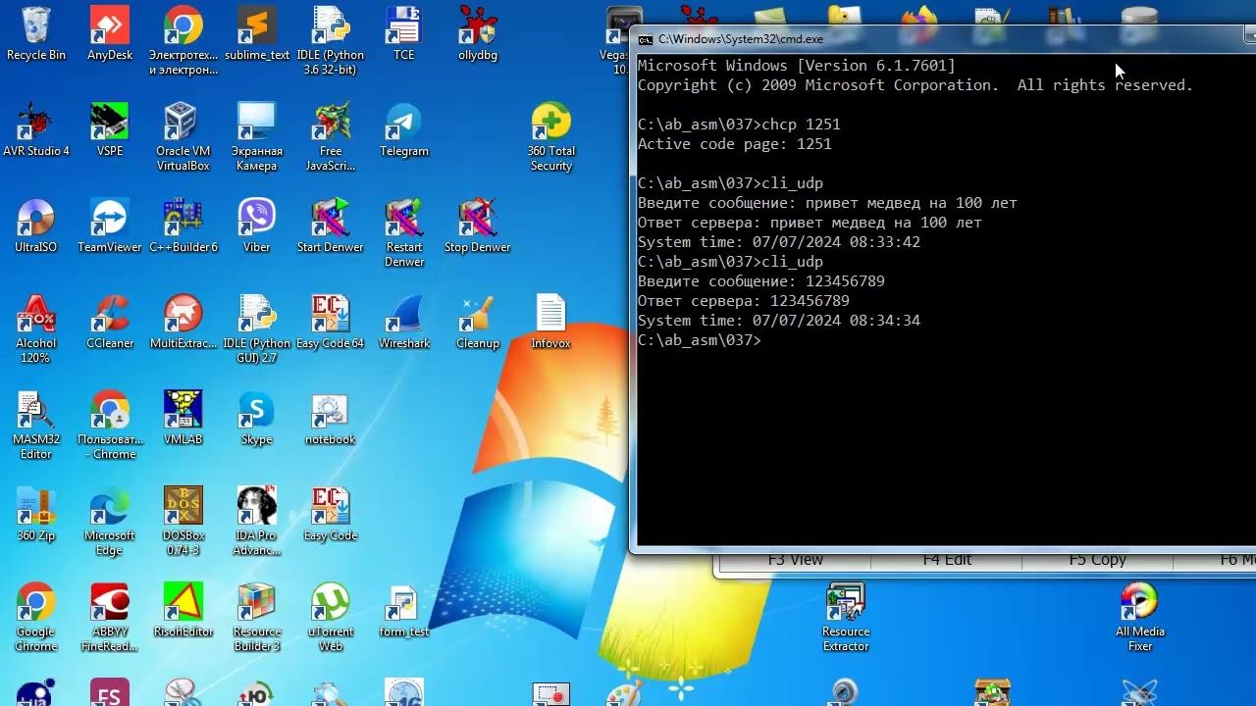Viewport: 1256px width, 706px height.
Task: Click the cmd.exe window title bar
Action: click(x=942, y=39)
